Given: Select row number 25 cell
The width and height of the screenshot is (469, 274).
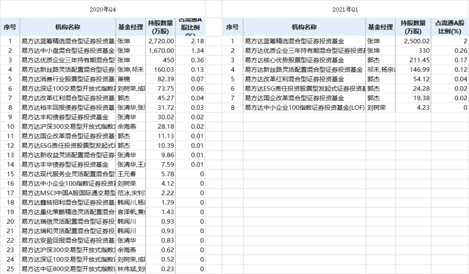Looking at the screenshot, I should tap(10, 269).
